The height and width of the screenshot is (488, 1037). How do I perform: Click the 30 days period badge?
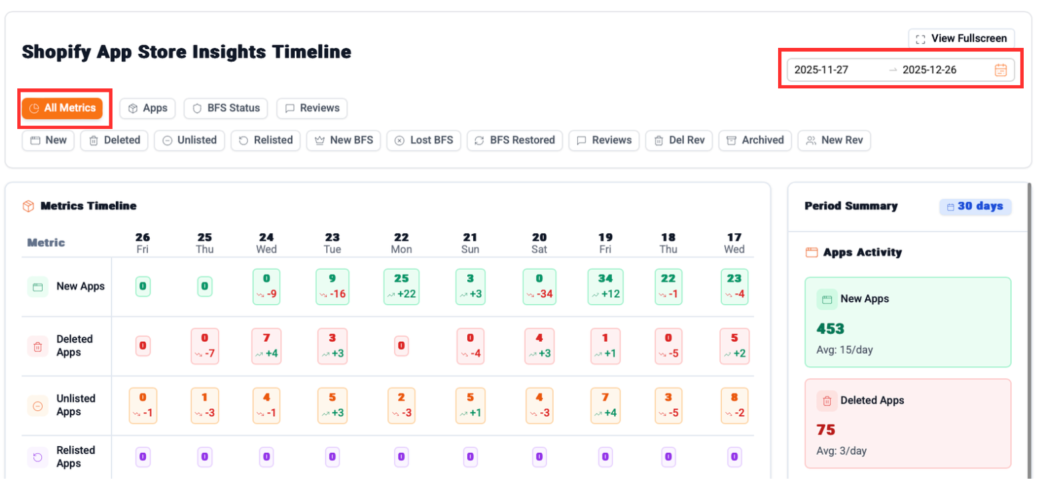pyautogui.click(x=975, y=206)
